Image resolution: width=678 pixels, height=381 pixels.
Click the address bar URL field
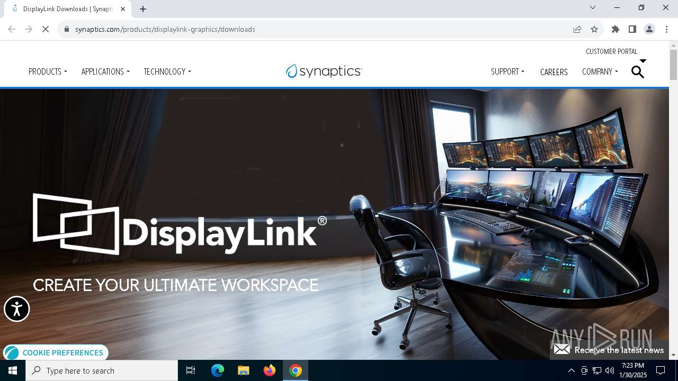(318, 29)
